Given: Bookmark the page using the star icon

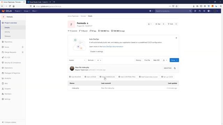Looking at the screenshot, I should [x=177, y=6].
